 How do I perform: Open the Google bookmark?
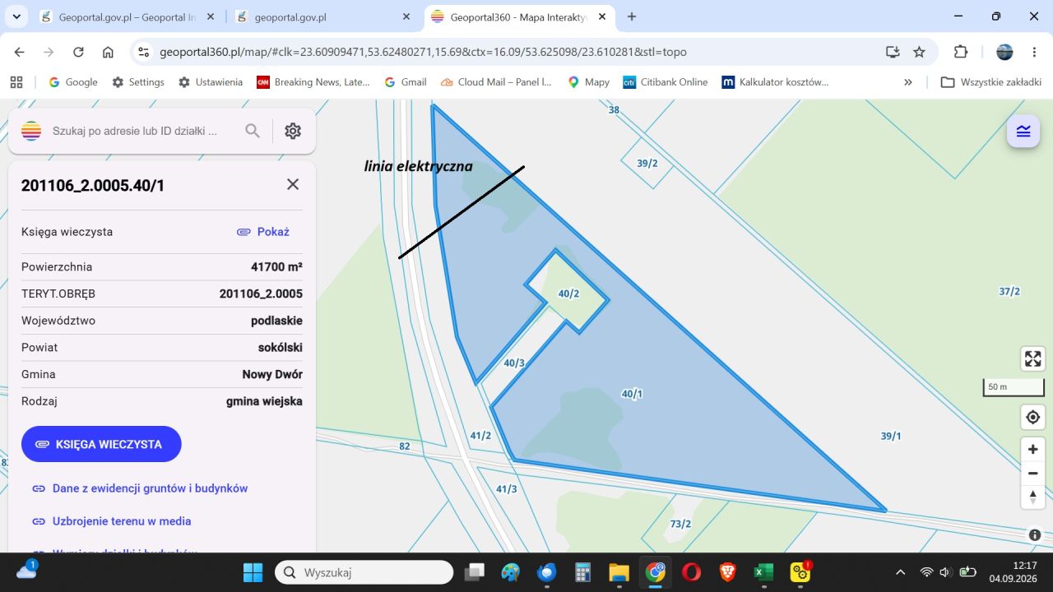tap(72, 82)
